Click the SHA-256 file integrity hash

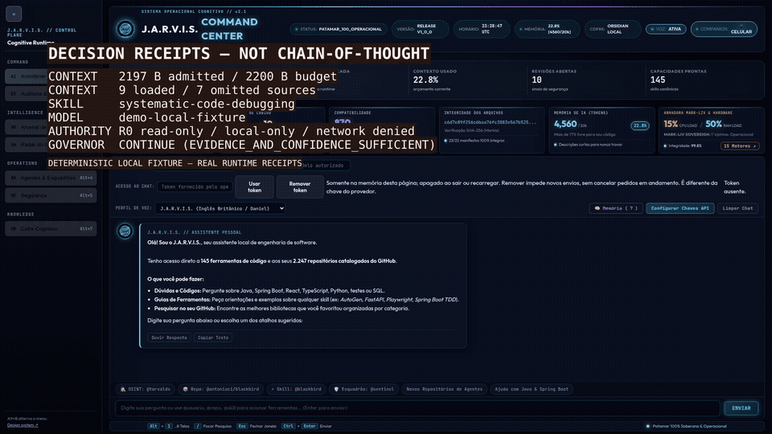tap(490, 122)
